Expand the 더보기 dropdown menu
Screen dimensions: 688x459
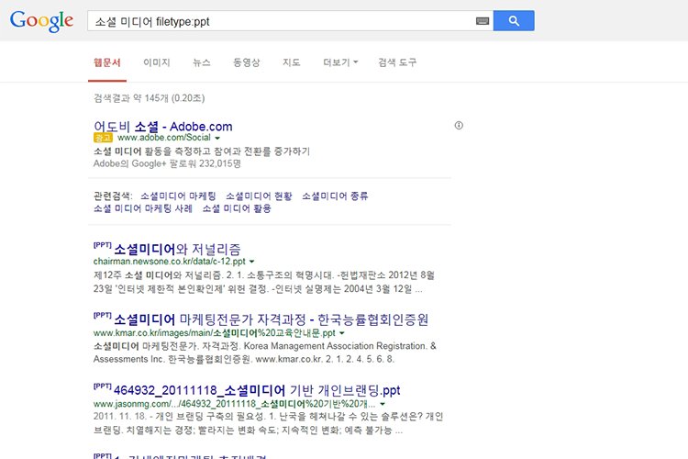point(340,62)
